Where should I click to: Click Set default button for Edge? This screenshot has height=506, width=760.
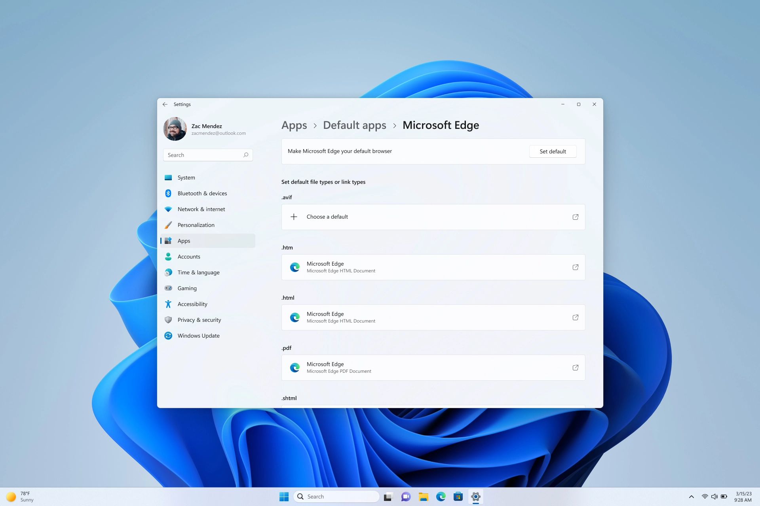[553, 151]
